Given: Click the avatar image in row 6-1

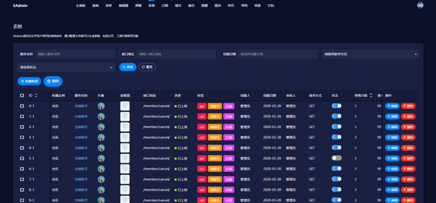Looking at the screenshot, I should click(x=101, y=169).
